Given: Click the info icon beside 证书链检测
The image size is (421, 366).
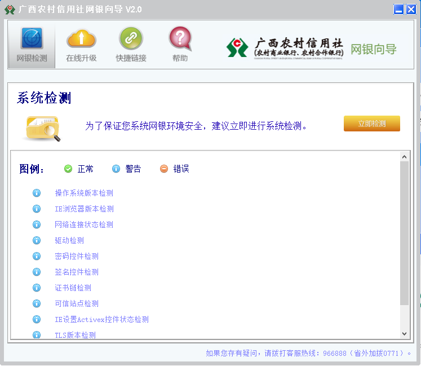Looking at the screenshot, I should (37, 288).
